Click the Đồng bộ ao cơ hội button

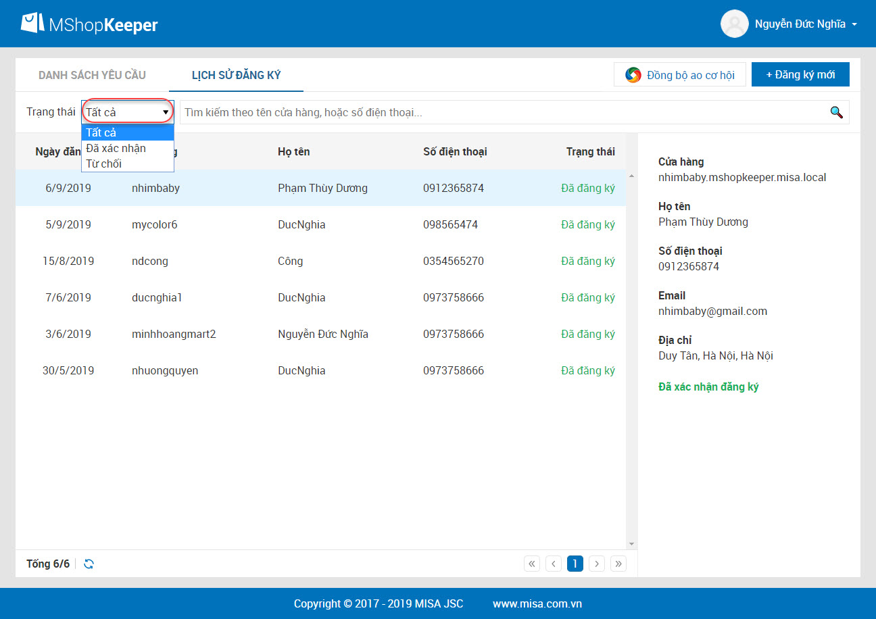681,75
